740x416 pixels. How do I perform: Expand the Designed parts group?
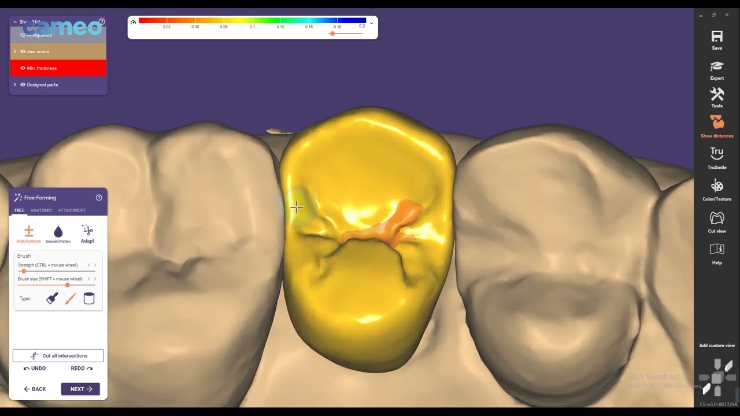click(x=15, y=84)
